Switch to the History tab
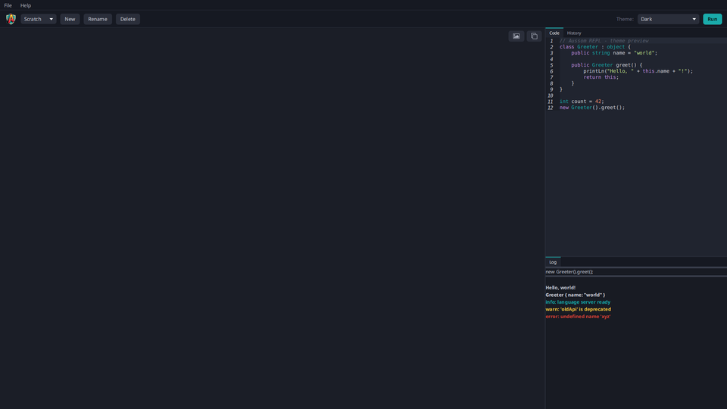Screen dimensions: 727x409 pyautogui.click(x=574, y=33)
